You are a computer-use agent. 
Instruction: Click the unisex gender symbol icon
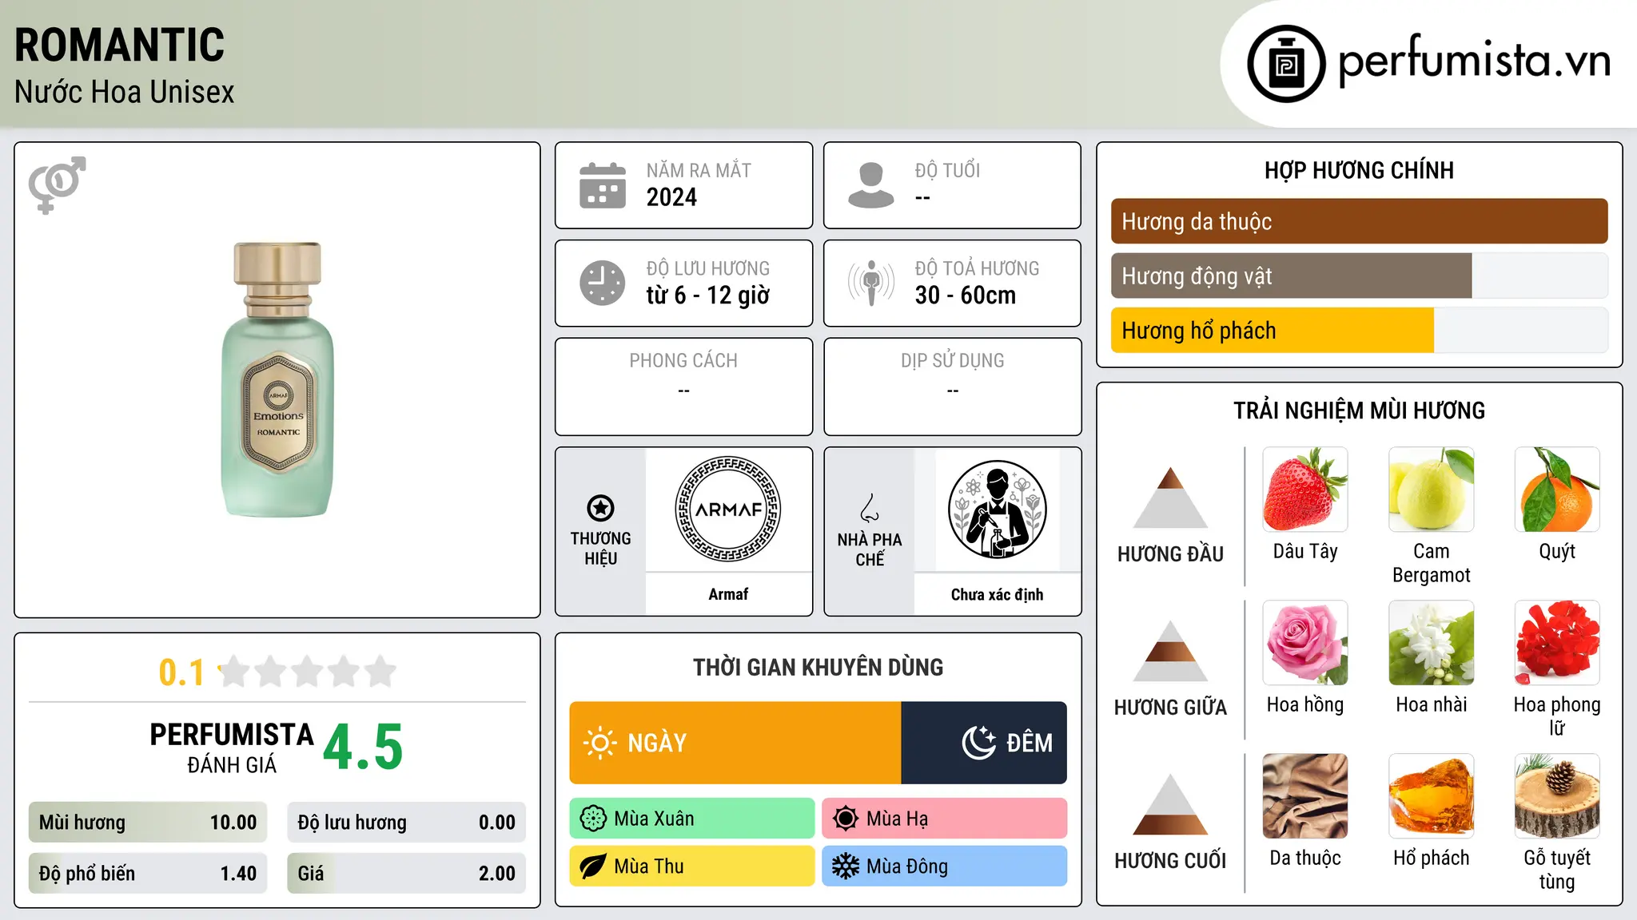57,184
